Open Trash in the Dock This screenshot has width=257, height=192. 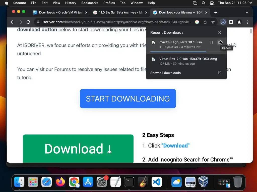pos(238,182)
